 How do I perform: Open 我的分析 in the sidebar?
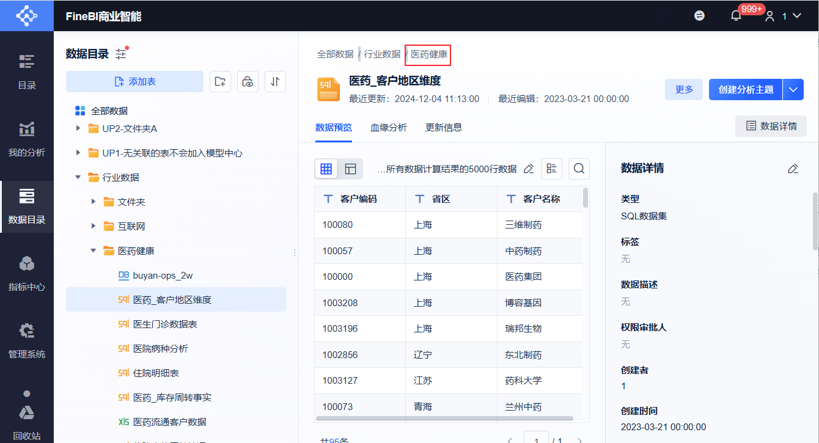pyautogui.click(x=27, y=139)
